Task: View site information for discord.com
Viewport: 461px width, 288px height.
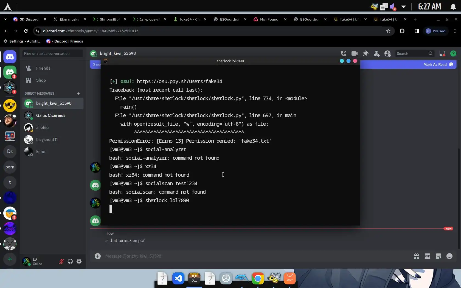Action: pos(38,31)
